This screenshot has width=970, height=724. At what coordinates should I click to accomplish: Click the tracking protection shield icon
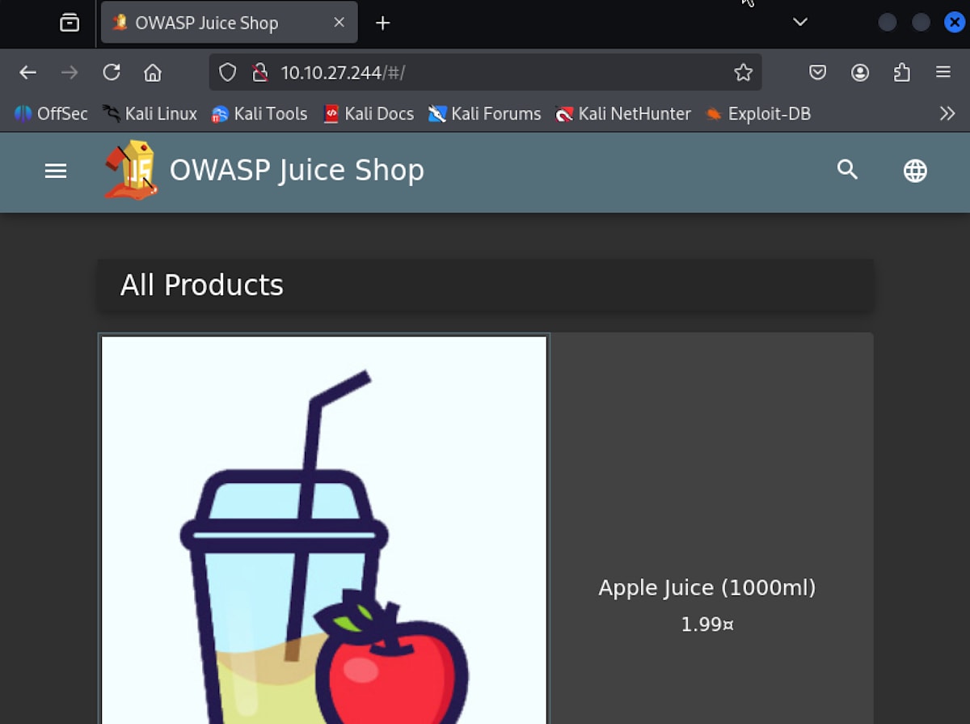coord(228,73)
